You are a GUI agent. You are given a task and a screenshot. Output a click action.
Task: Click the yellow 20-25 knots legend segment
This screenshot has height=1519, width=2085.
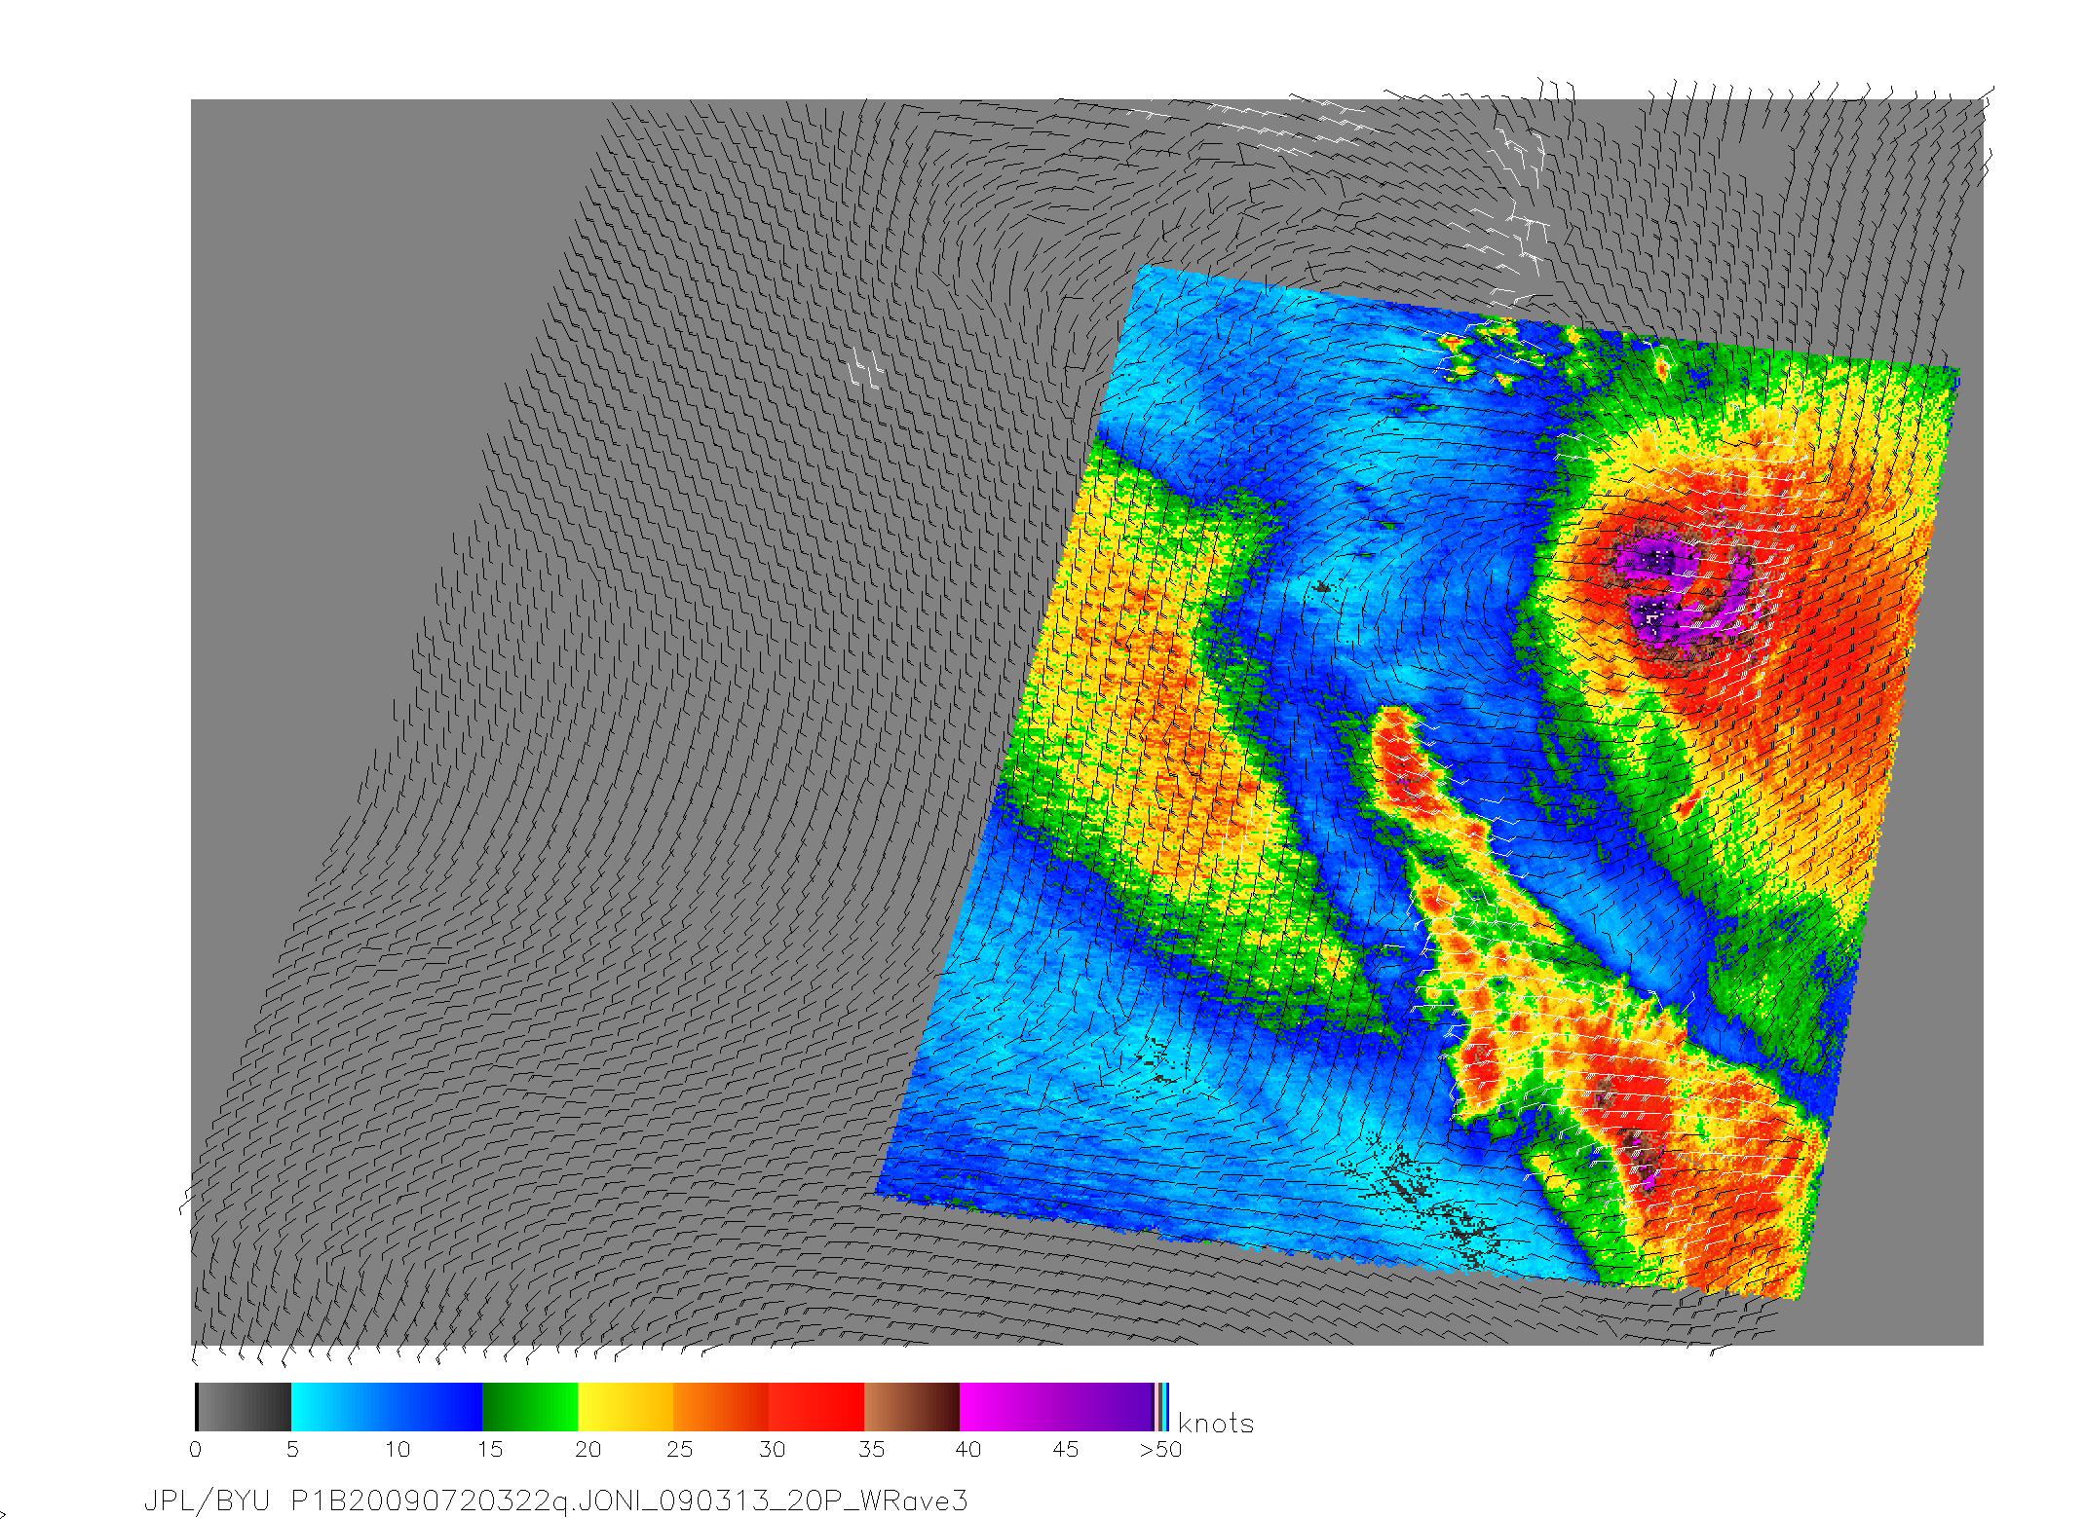(625, 1407)
